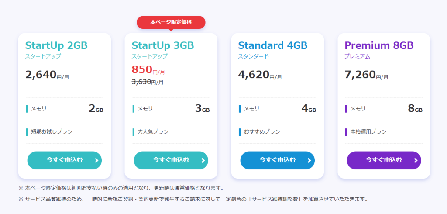Click the おすすめプラン label

coord(262,132)
